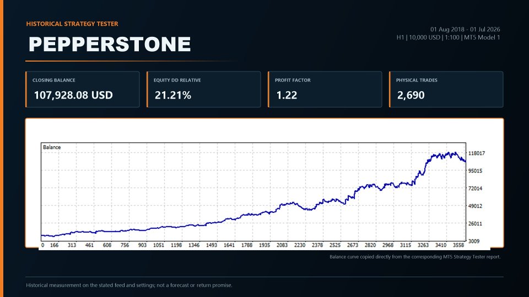The width and height of the screenshot is (529, 297).
Task: Click the y-axis value 72014
Action: pos(475,188)
